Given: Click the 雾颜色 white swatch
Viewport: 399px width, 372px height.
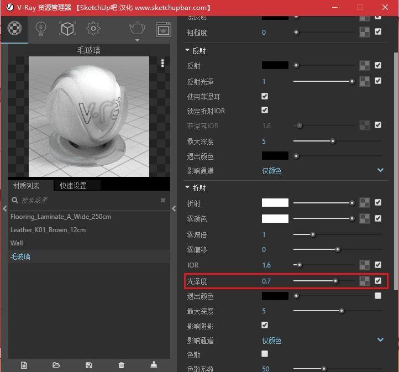Looking at the screenshot, I should [275, 218].
